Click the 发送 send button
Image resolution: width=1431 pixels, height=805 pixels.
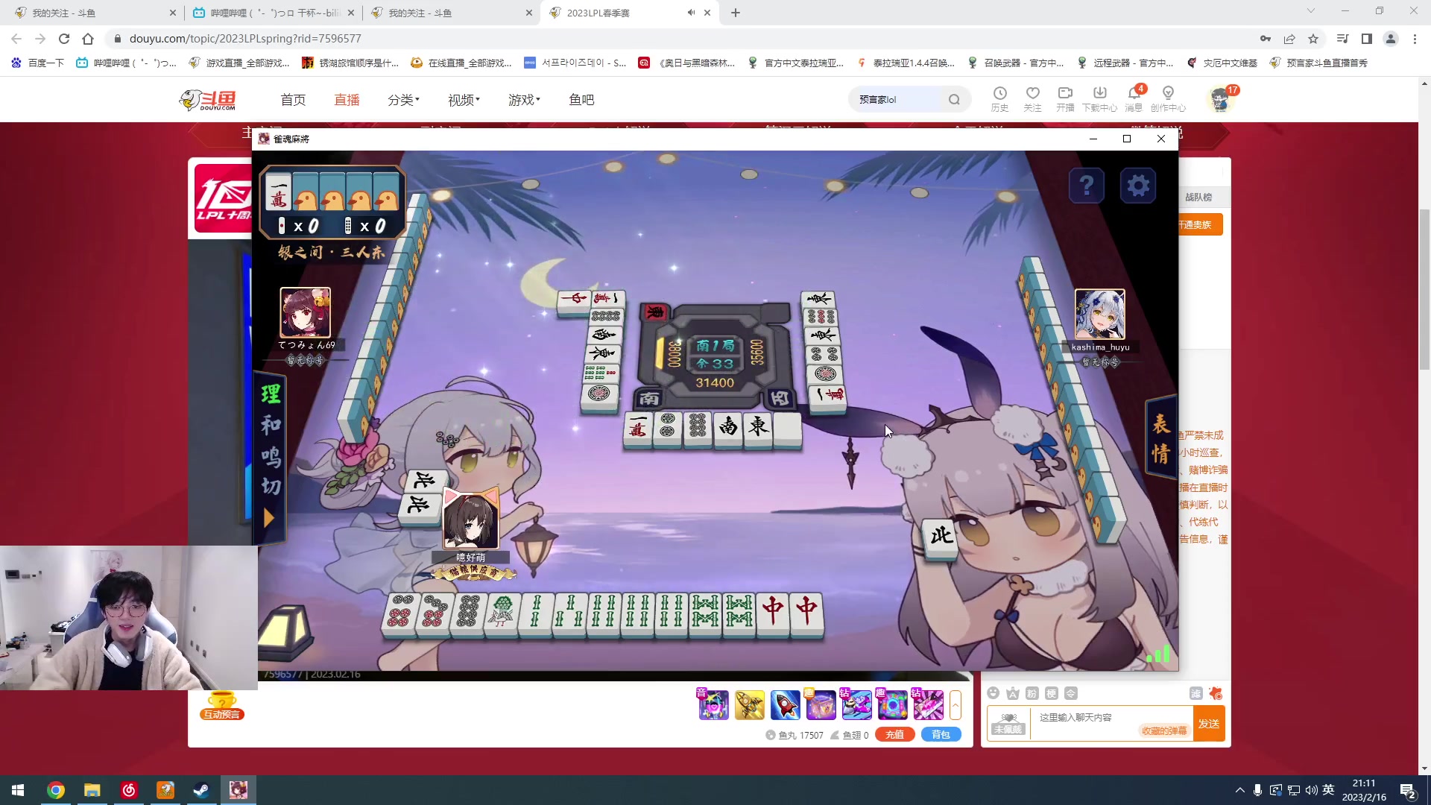1210,723
